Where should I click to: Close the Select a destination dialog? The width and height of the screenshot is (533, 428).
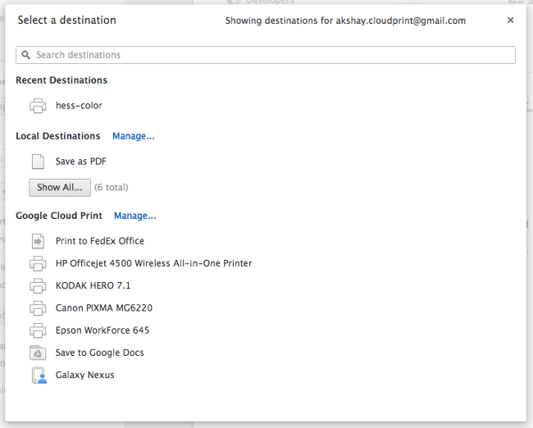[511, 20]
